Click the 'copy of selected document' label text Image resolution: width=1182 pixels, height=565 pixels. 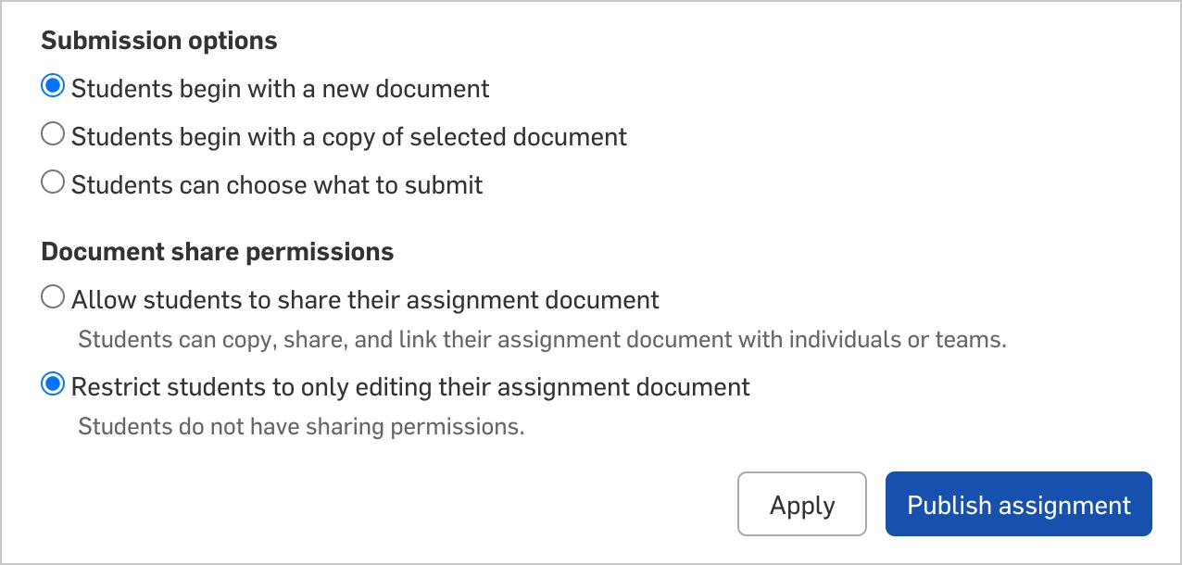coord(348,137)
